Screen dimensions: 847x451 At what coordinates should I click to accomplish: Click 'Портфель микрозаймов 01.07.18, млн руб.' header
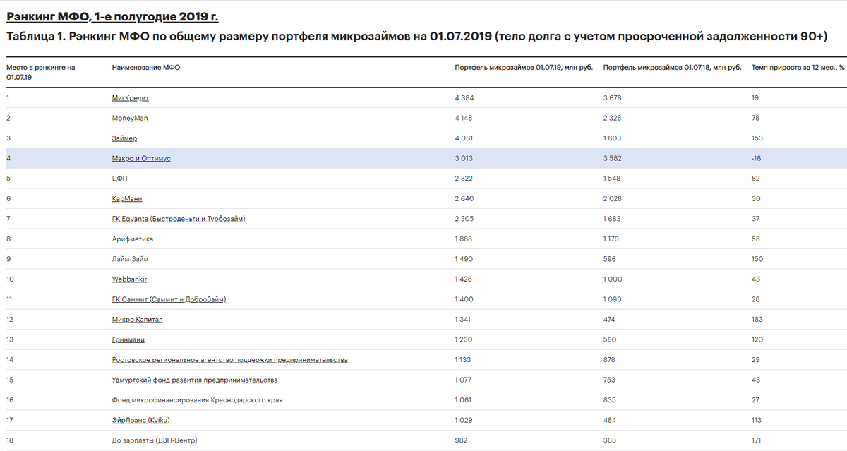coord(673,67)
